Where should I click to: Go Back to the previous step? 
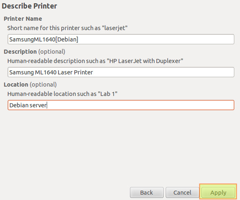click(x=147, y=193)
